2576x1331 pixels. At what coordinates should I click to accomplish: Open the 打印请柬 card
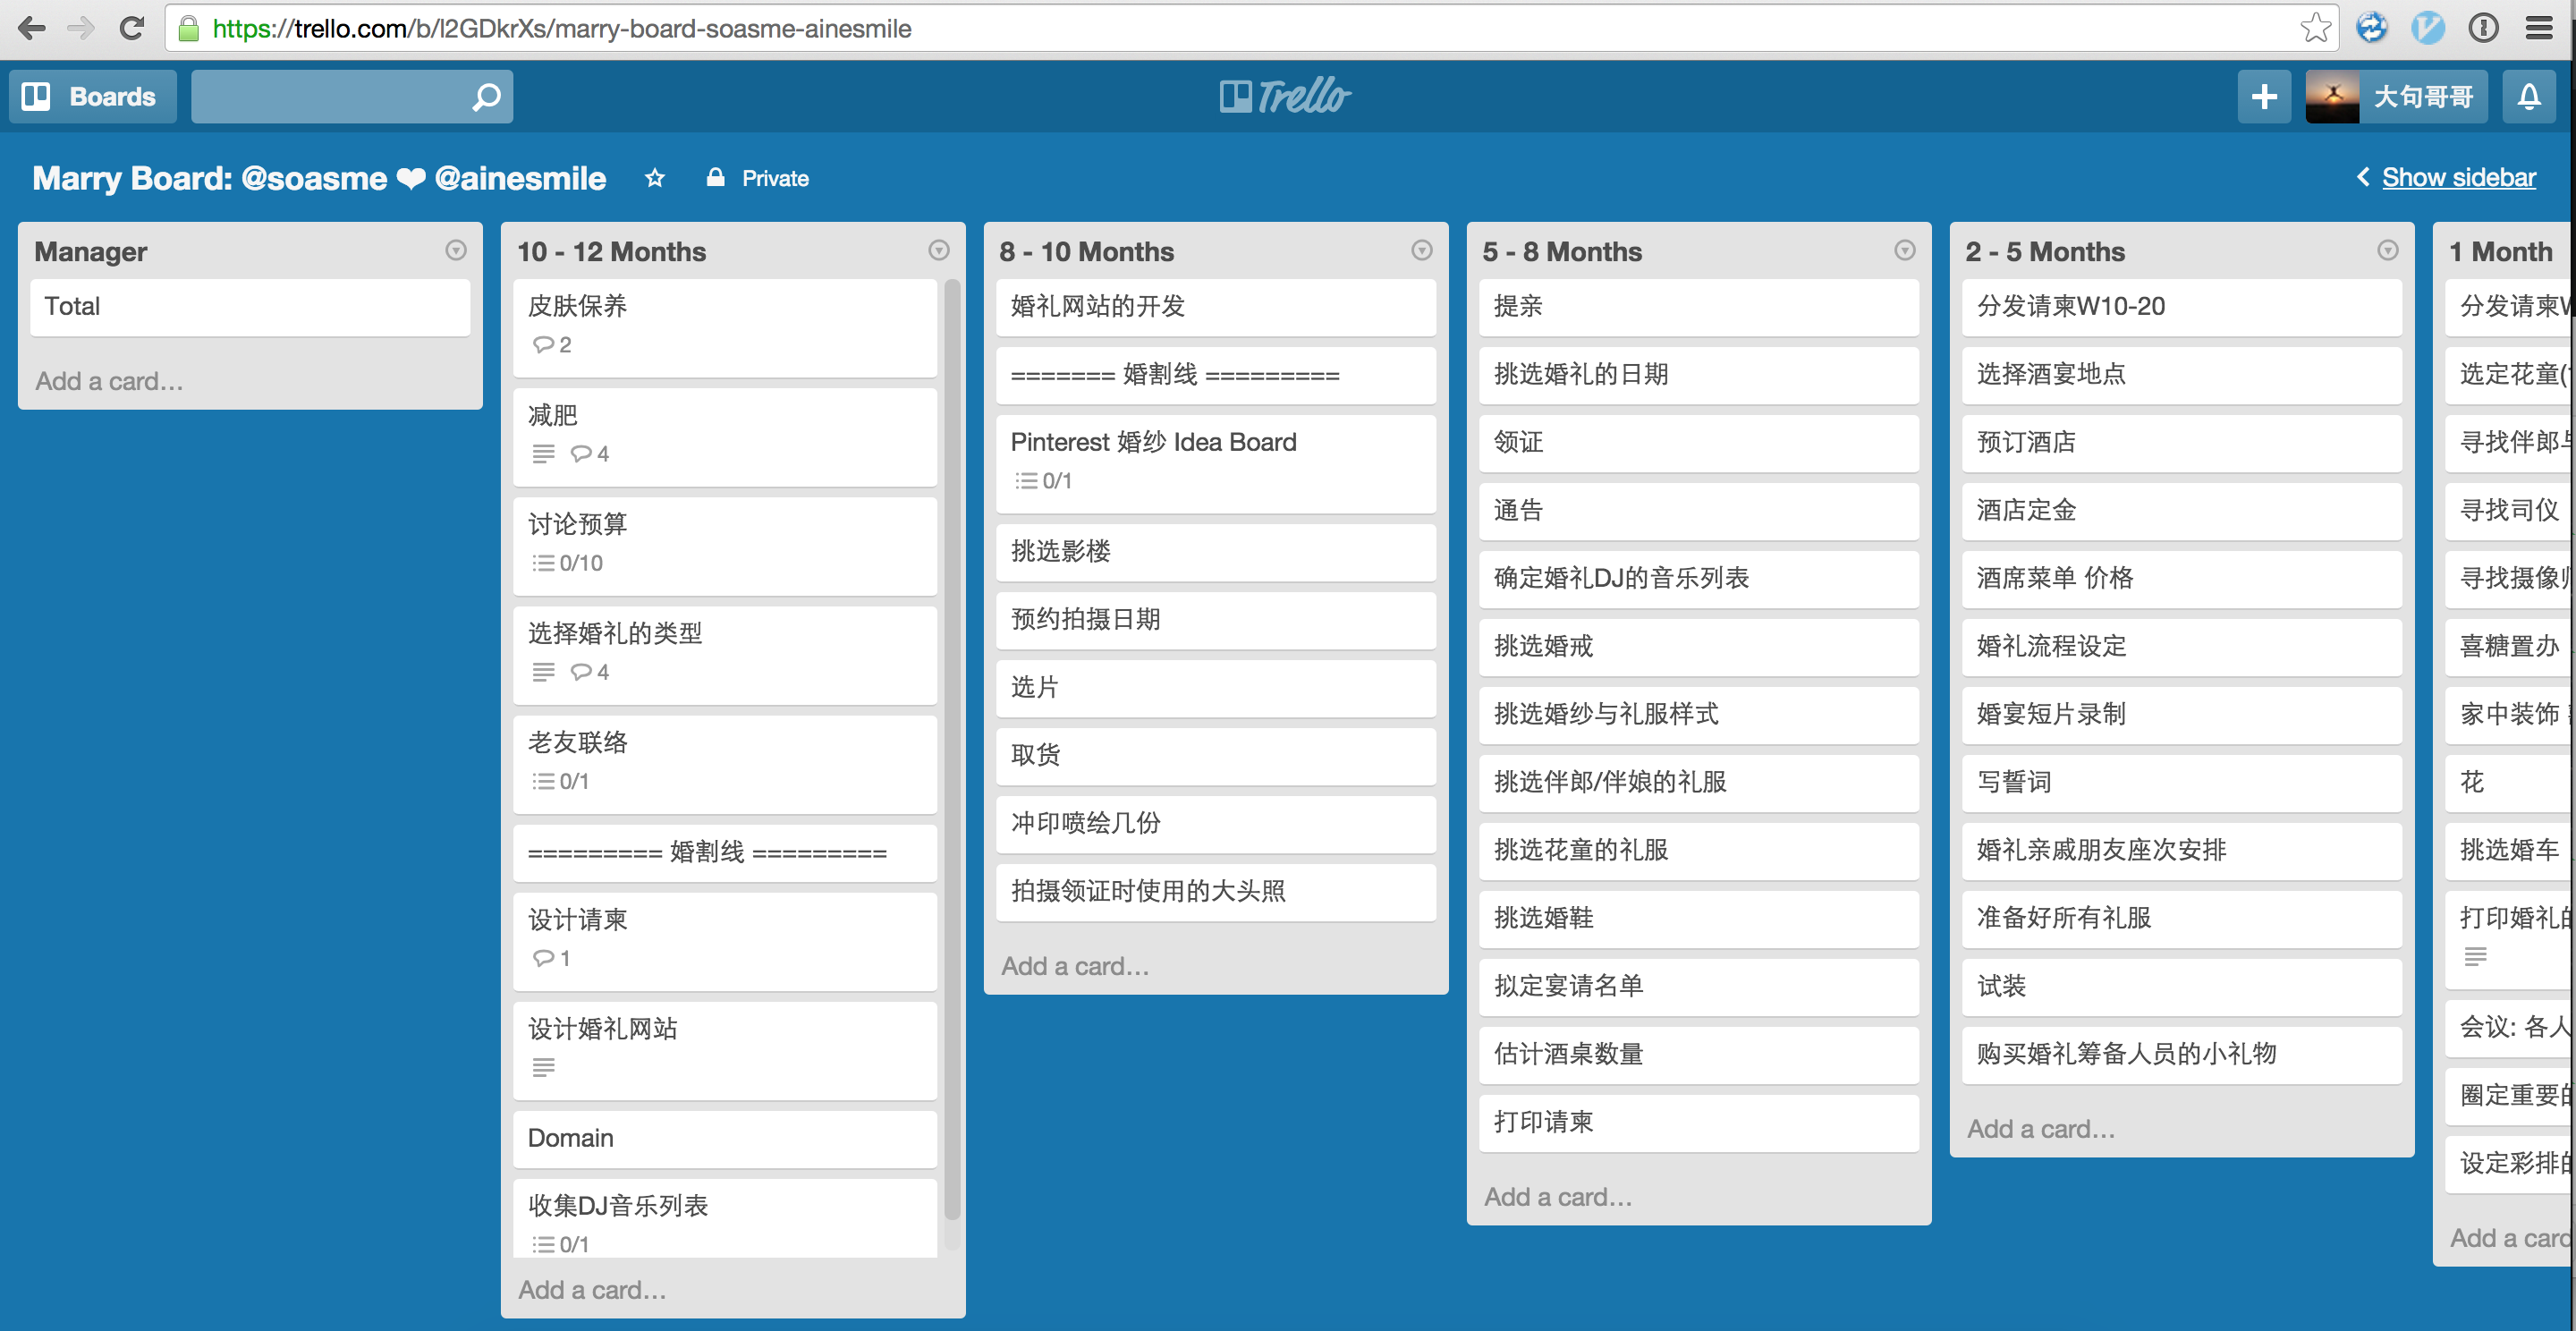(x=1699, y=1123)
